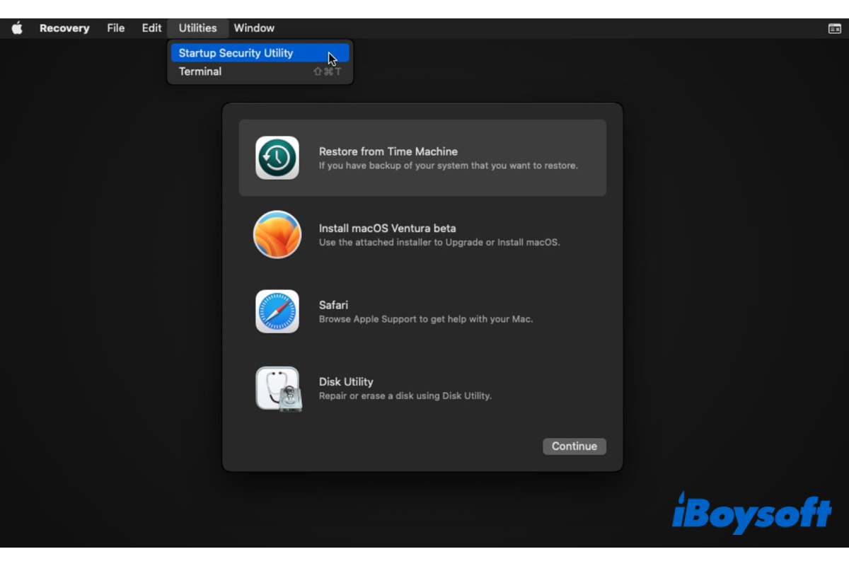Open the File menu

(x=116, y=28)
